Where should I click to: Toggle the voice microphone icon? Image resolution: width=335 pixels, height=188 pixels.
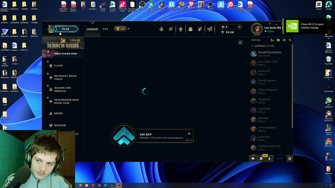click(269, 159)
